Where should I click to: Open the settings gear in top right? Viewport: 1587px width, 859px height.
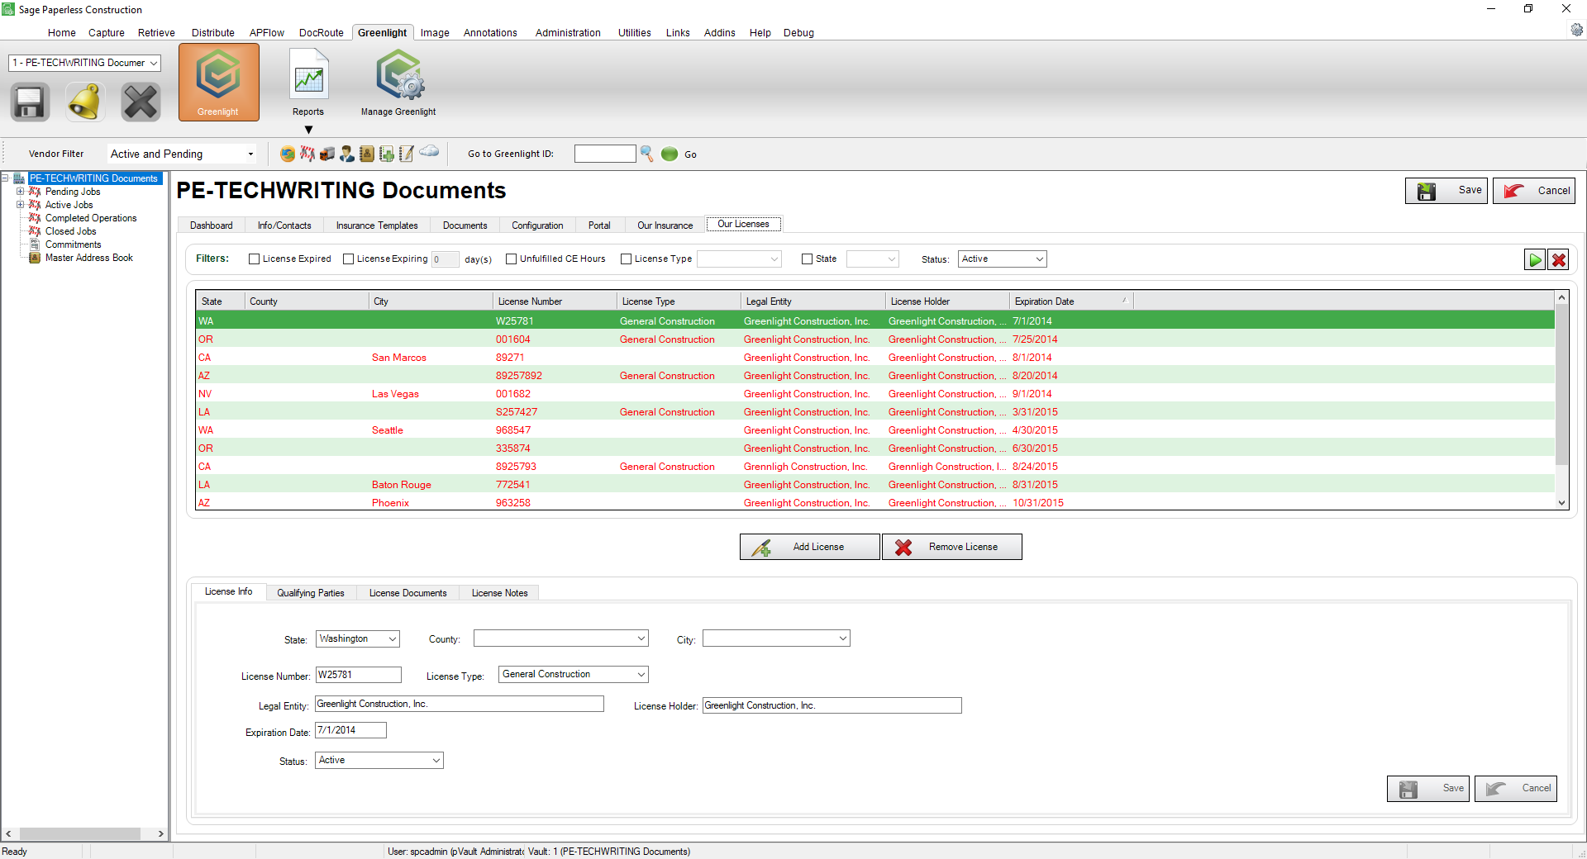pyautogui.click(x=1576, y=30)
